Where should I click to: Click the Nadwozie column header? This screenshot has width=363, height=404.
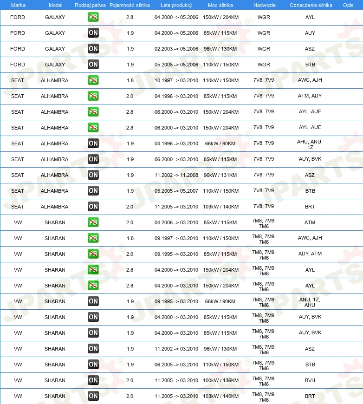(264, 5)
